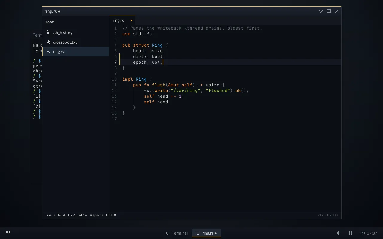The width and height of the screenshot is (383, 239).
Task: Click the ring.rs taskbar terminal icon
Action: coord(198,233)
